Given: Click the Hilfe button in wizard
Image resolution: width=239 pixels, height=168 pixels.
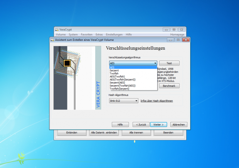Looking at the screenshot, I should click(120, 124).
